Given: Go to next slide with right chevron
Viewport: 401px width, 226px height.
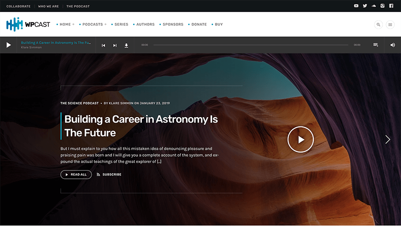Looking at the screenshot, I should click(x=388, y=139).
